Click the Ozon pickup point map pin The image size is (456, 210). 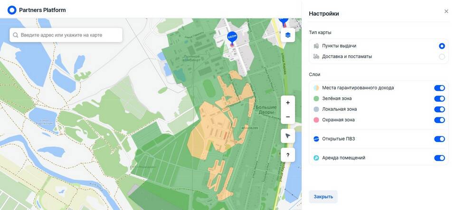point(232,38)
